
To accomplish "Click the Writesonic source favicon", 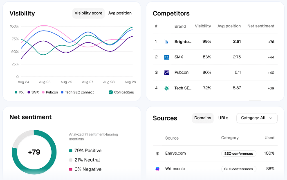I will (157, 169).
